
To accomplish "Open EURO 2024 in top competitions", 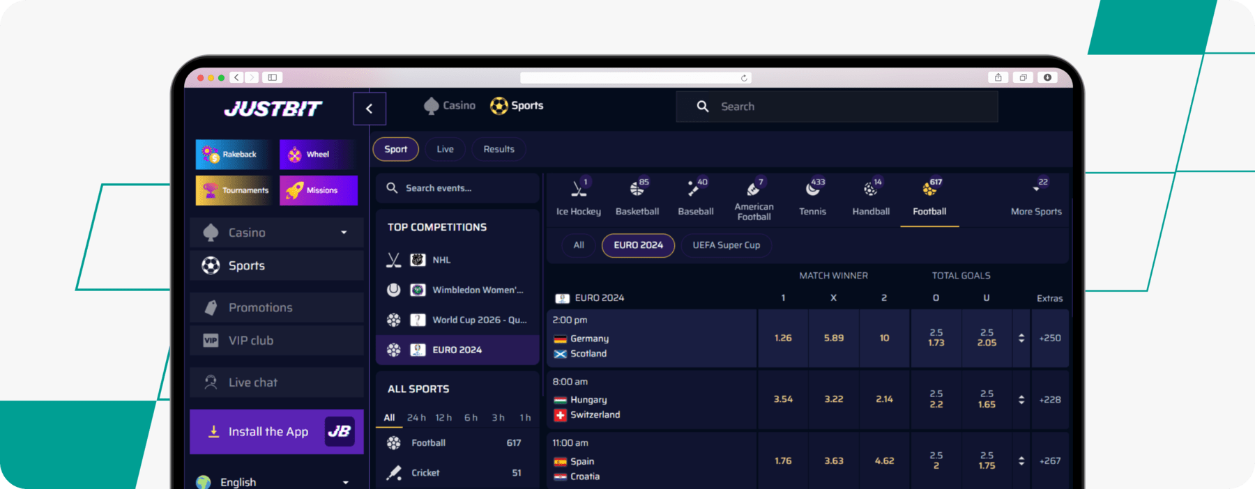I will pos(457,350).
